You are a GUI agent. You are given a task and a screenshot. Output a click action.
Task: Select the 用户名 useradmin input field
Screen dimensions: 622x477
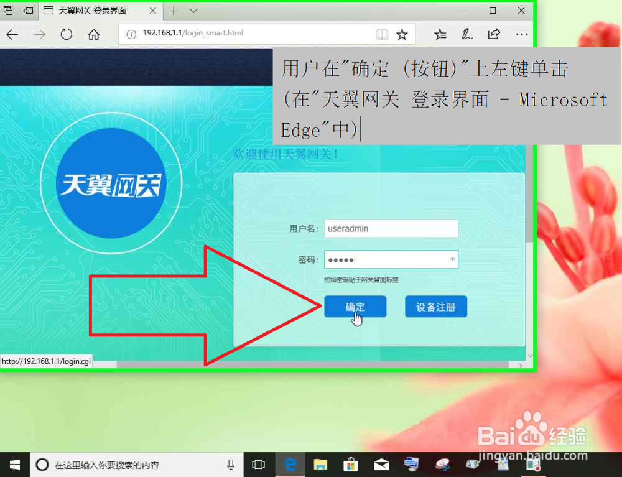click(x=391, y=228)
